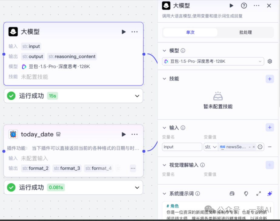Switch to the 单次 tab
Viewport: 280px width, 221px height.
tap(190, 32)
